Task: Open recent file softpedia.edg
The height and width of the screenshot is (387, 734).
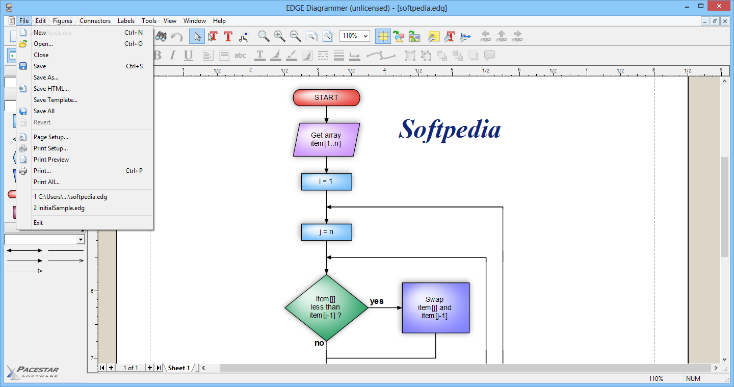Action: pyautogui.click(x=85, y=197)
